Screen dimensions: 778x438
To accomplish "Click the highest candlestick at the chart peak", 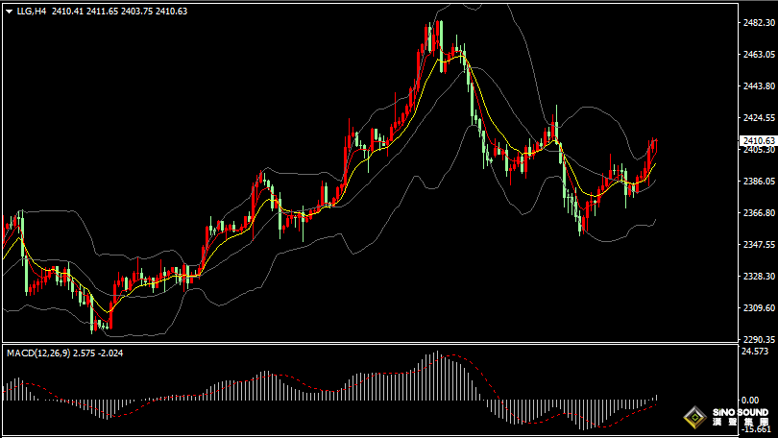I will click(439, 35).
